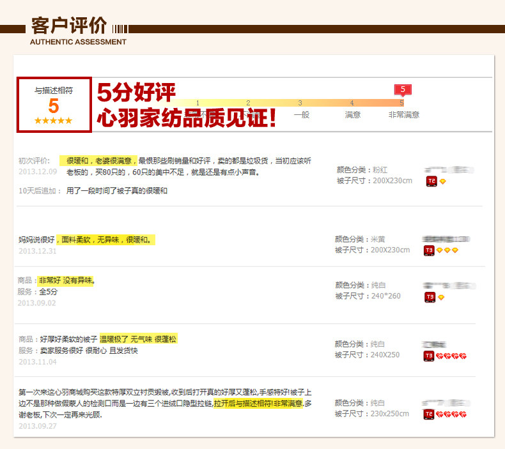Click the blurred username in the 粉红 review
Screen dimensions: 505x449
449,170
